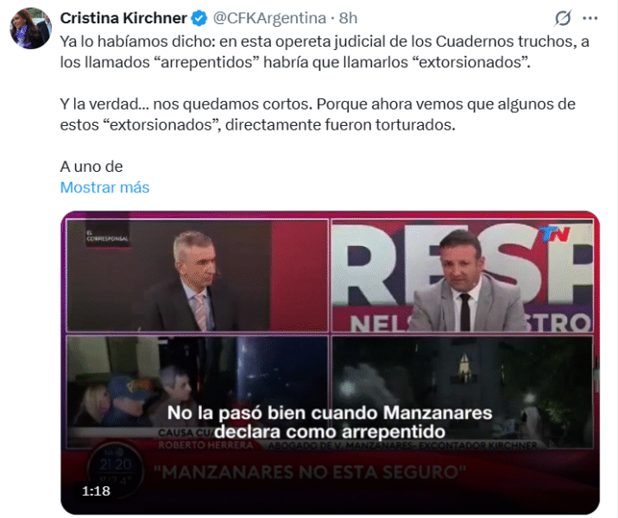The height and width of the screenshot is (518, 618).
Task: Open the Grok slashed-circle icon
Action: coord(563,18)
